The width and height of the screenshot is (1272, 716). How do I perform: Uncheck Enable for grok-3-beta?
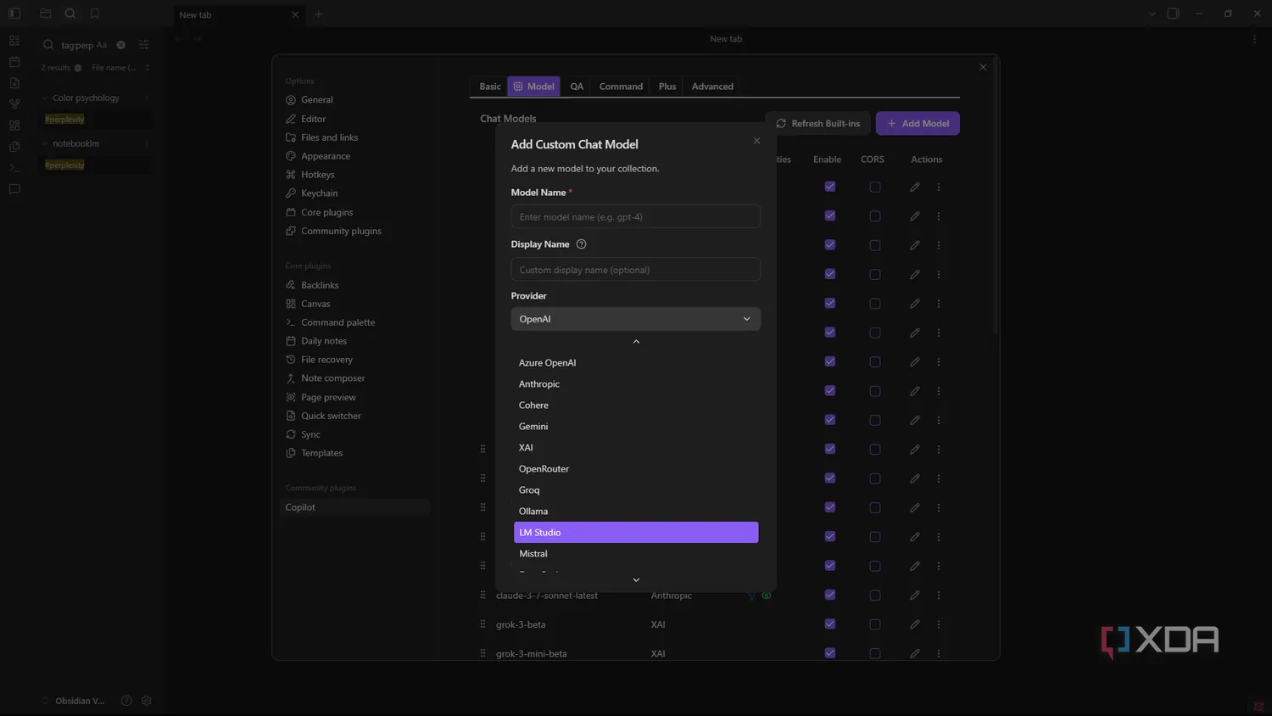point(830,624)
